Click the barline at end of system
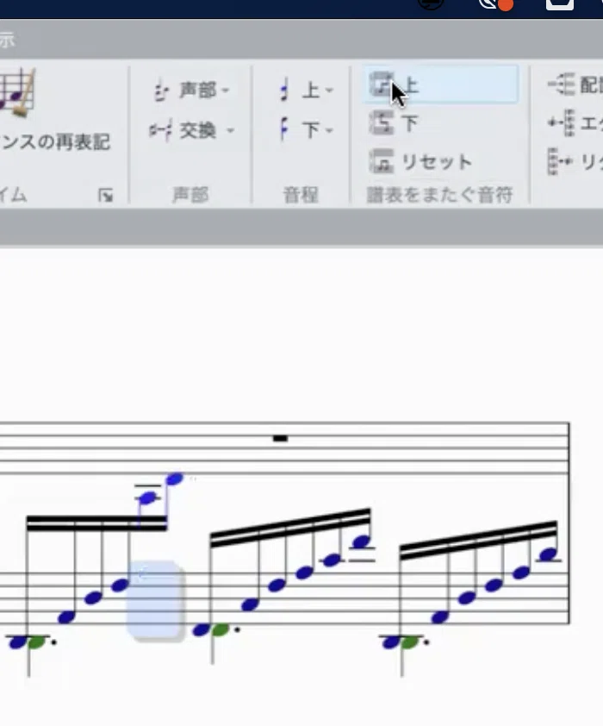The height and width of the screenshot is (726, 603). click(x=569, y=523)
